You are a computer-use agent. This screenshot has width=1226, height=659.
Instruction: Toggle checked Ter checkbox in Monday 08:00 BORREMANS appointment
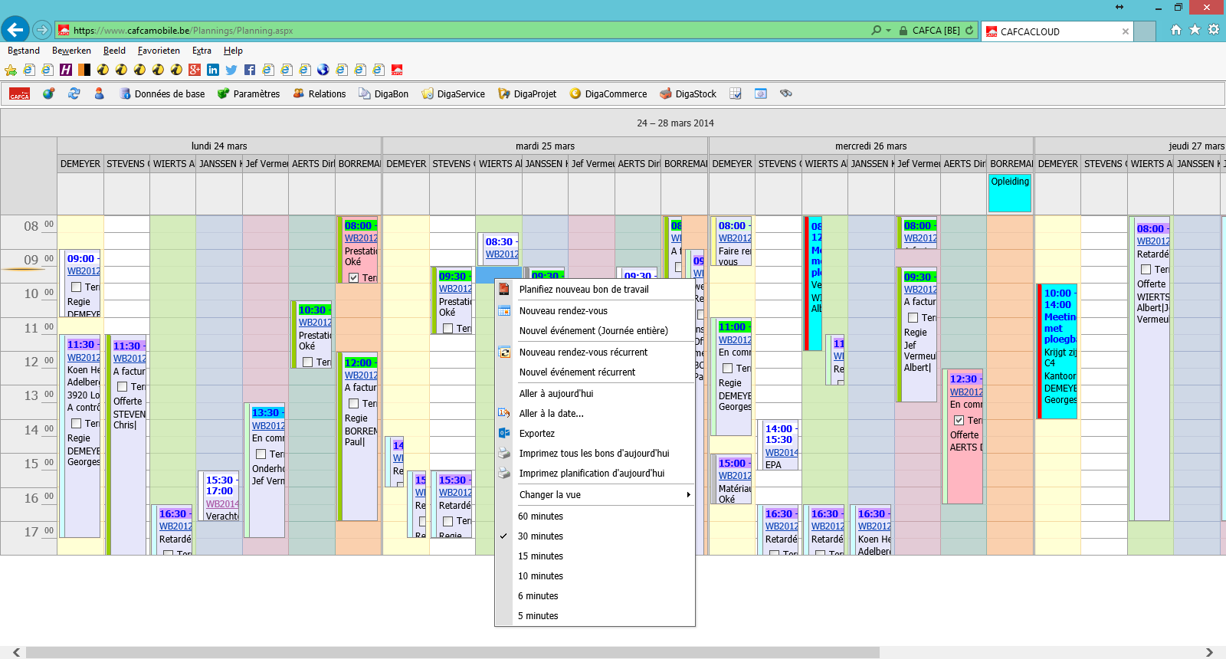pos(353,278)
